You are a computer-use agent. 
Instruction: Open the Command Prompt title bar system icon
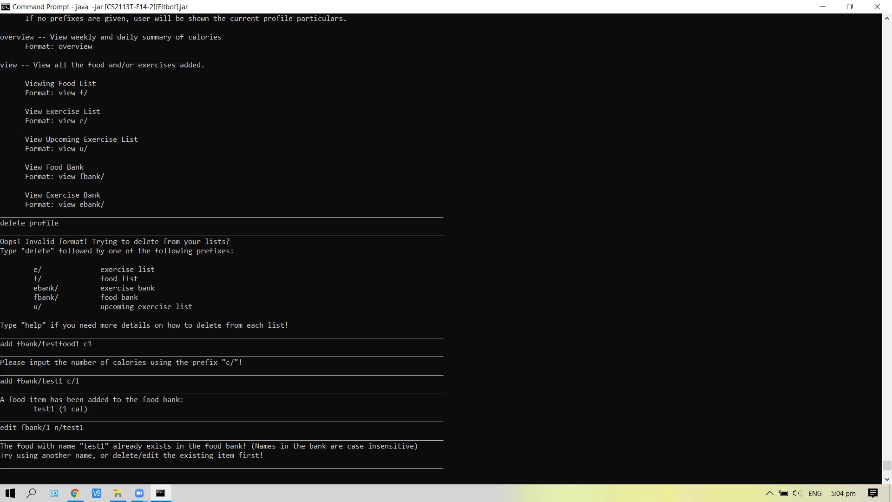point(5,7)
